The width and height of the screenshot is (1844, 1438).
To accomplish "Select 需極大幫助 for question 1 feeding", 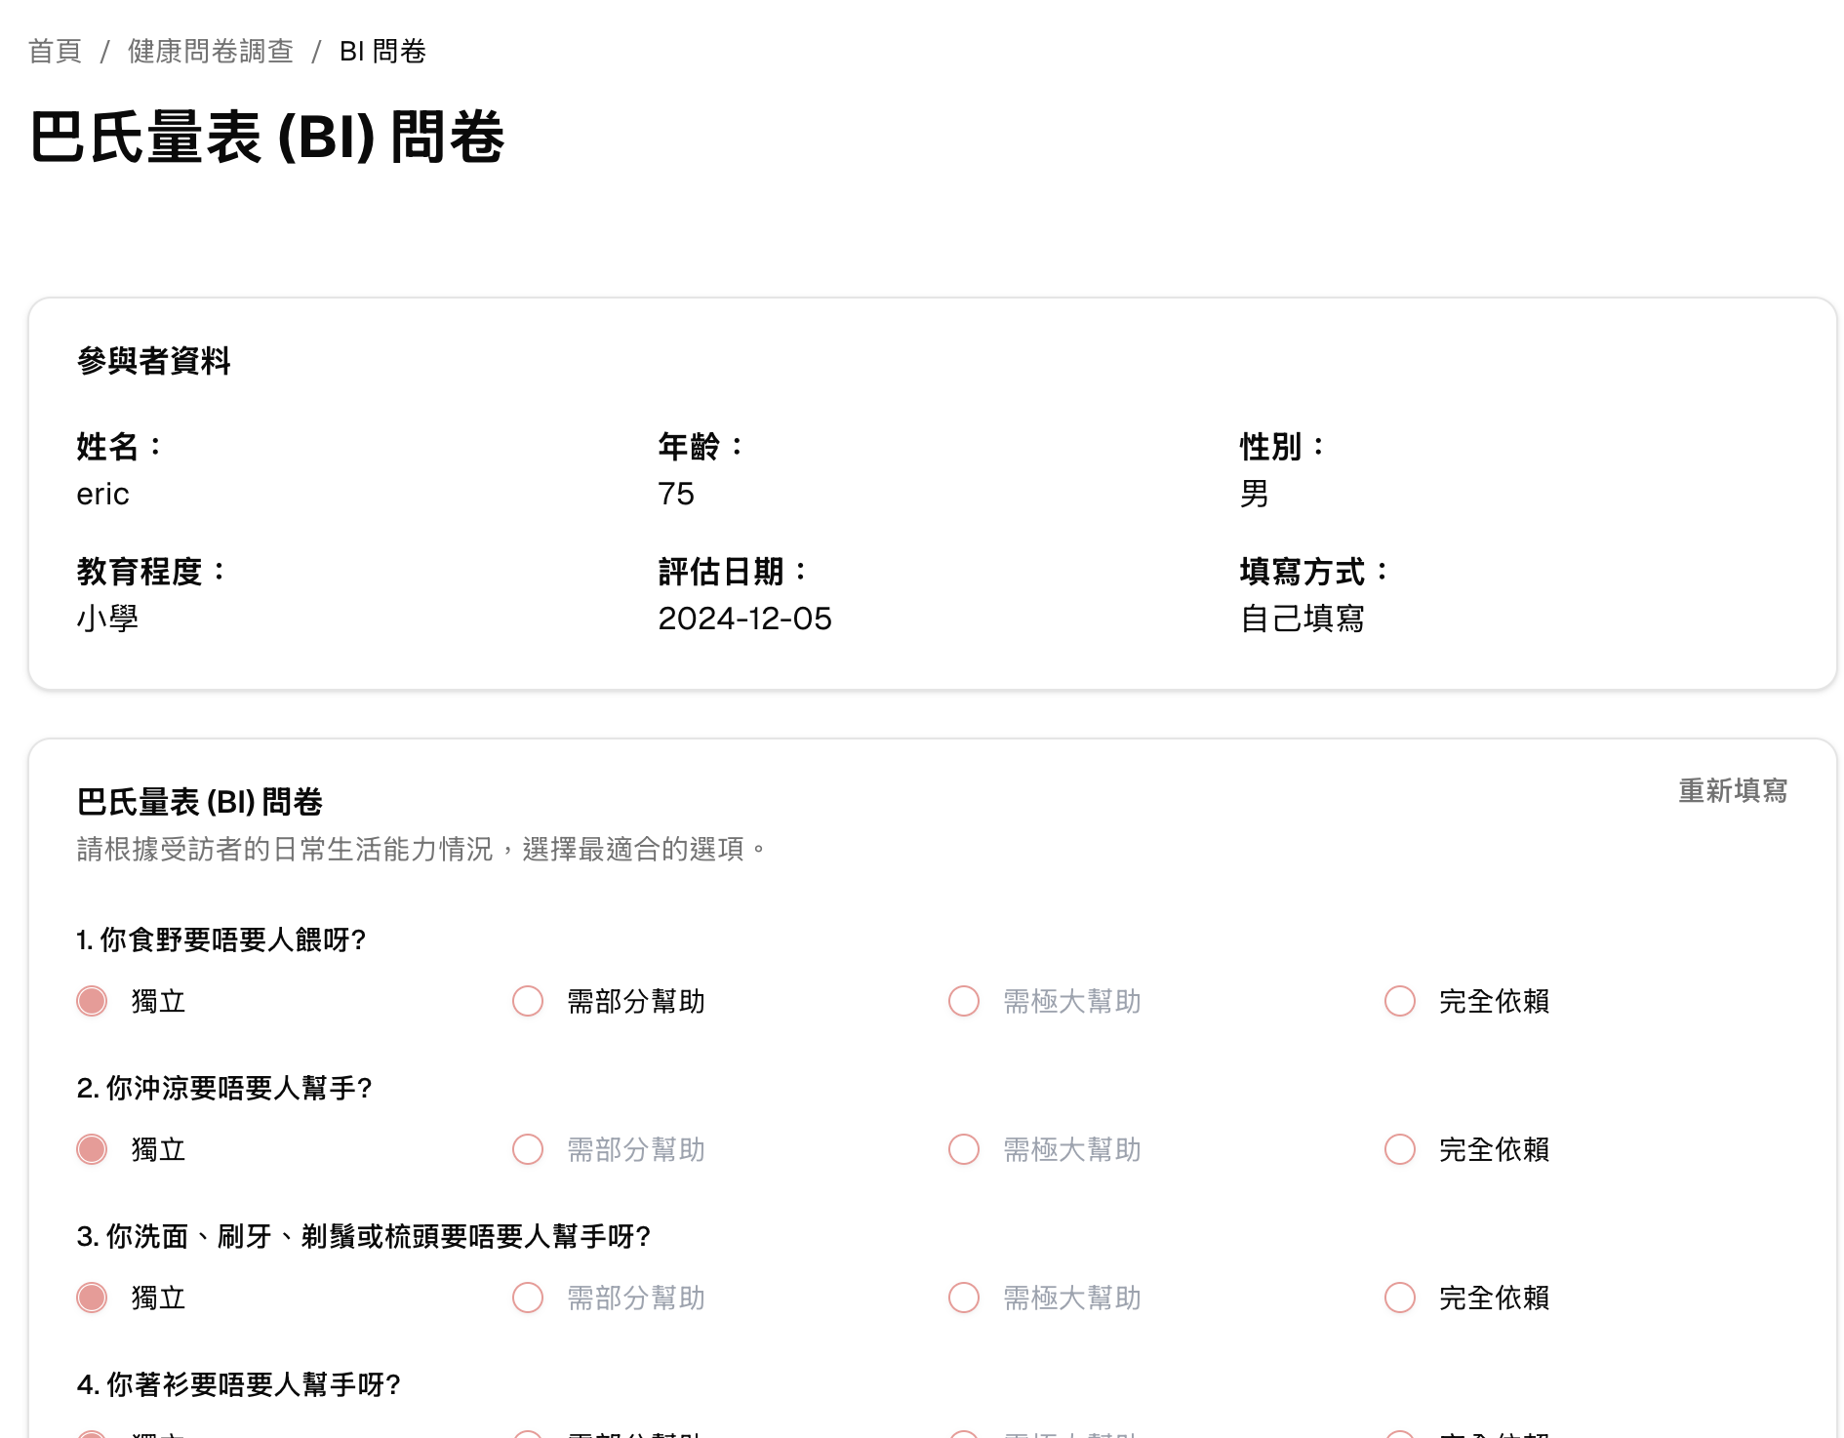I will (963, 1001).
